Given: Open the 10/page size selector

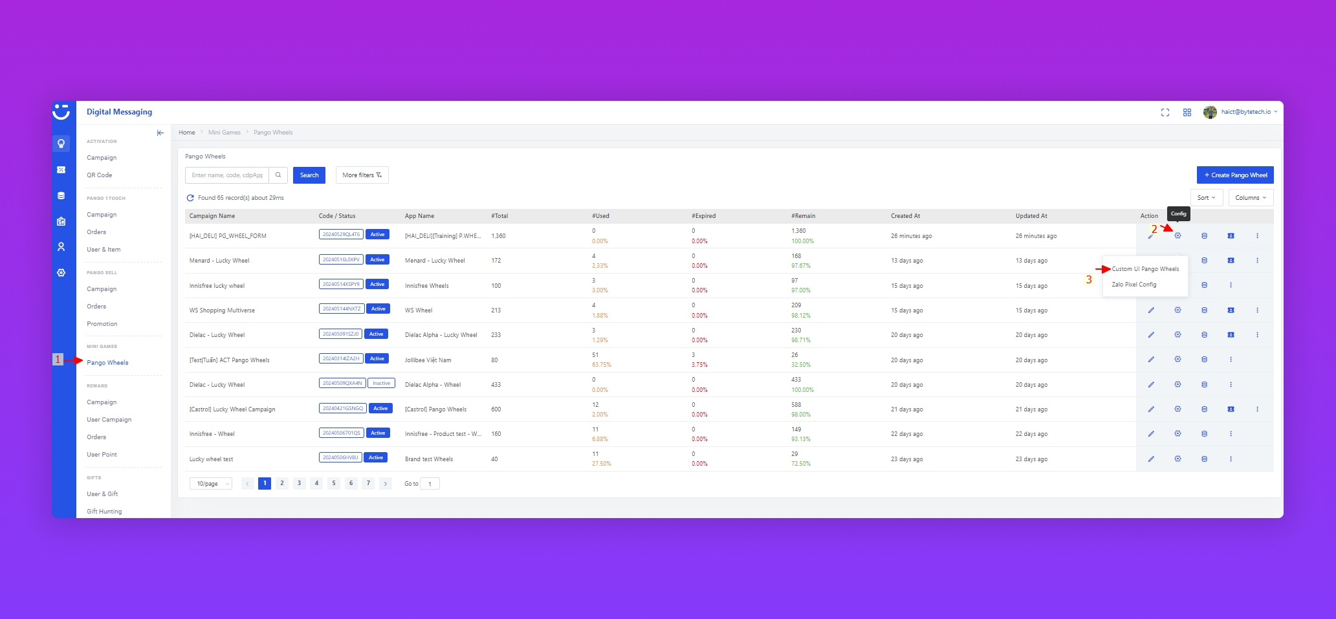Looking at the screenshot, I should tap(211, 484).
